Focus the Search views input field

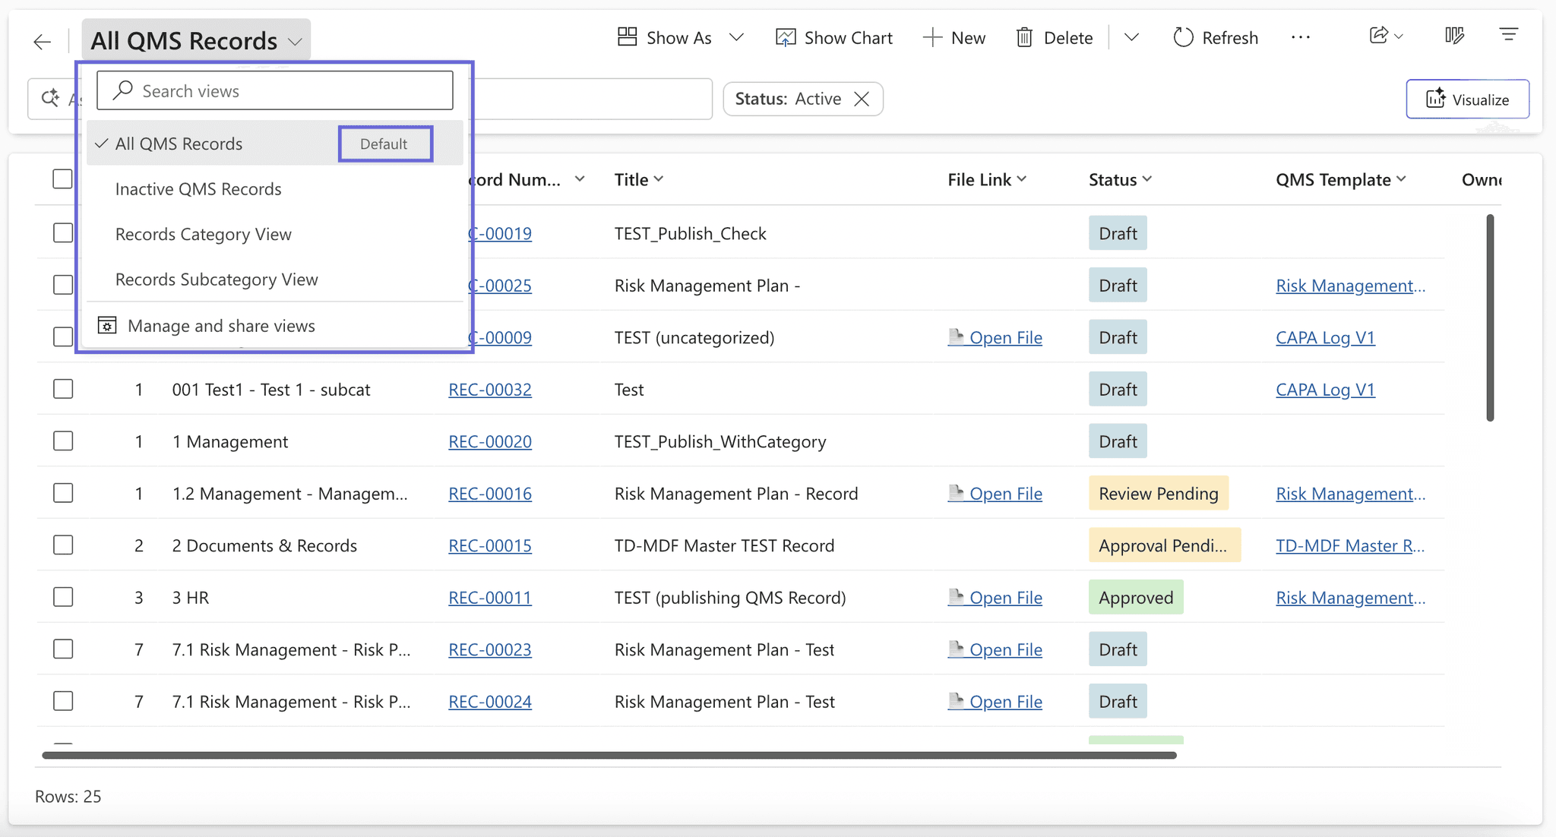275,90
